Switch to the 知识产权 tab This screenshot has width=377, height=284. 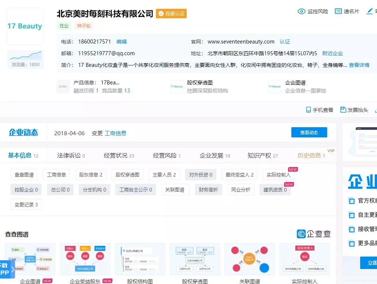coord(262,156)
